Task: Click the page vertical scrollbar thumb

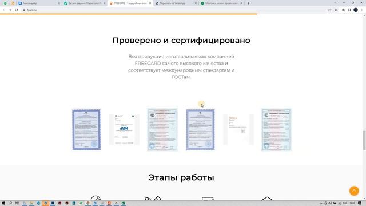Action: point(364,140)
